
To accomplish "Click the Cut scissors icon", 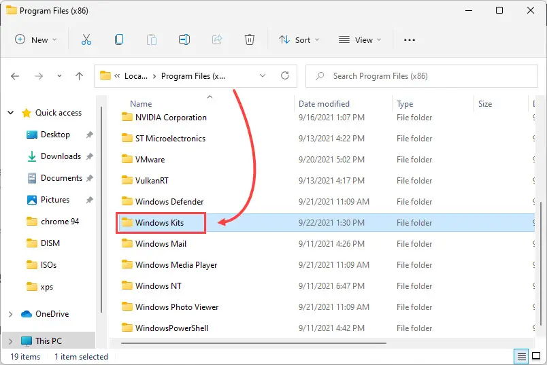I will [86, 39].
